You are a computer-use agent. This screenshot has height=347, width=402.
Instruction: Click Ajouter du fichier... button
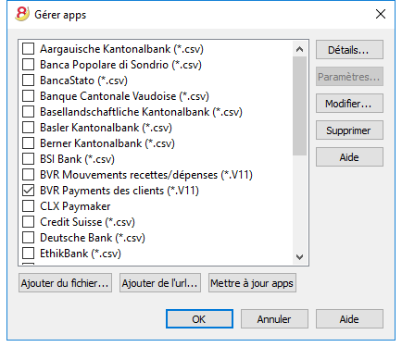pyautogui.click(x=65, y=282)
